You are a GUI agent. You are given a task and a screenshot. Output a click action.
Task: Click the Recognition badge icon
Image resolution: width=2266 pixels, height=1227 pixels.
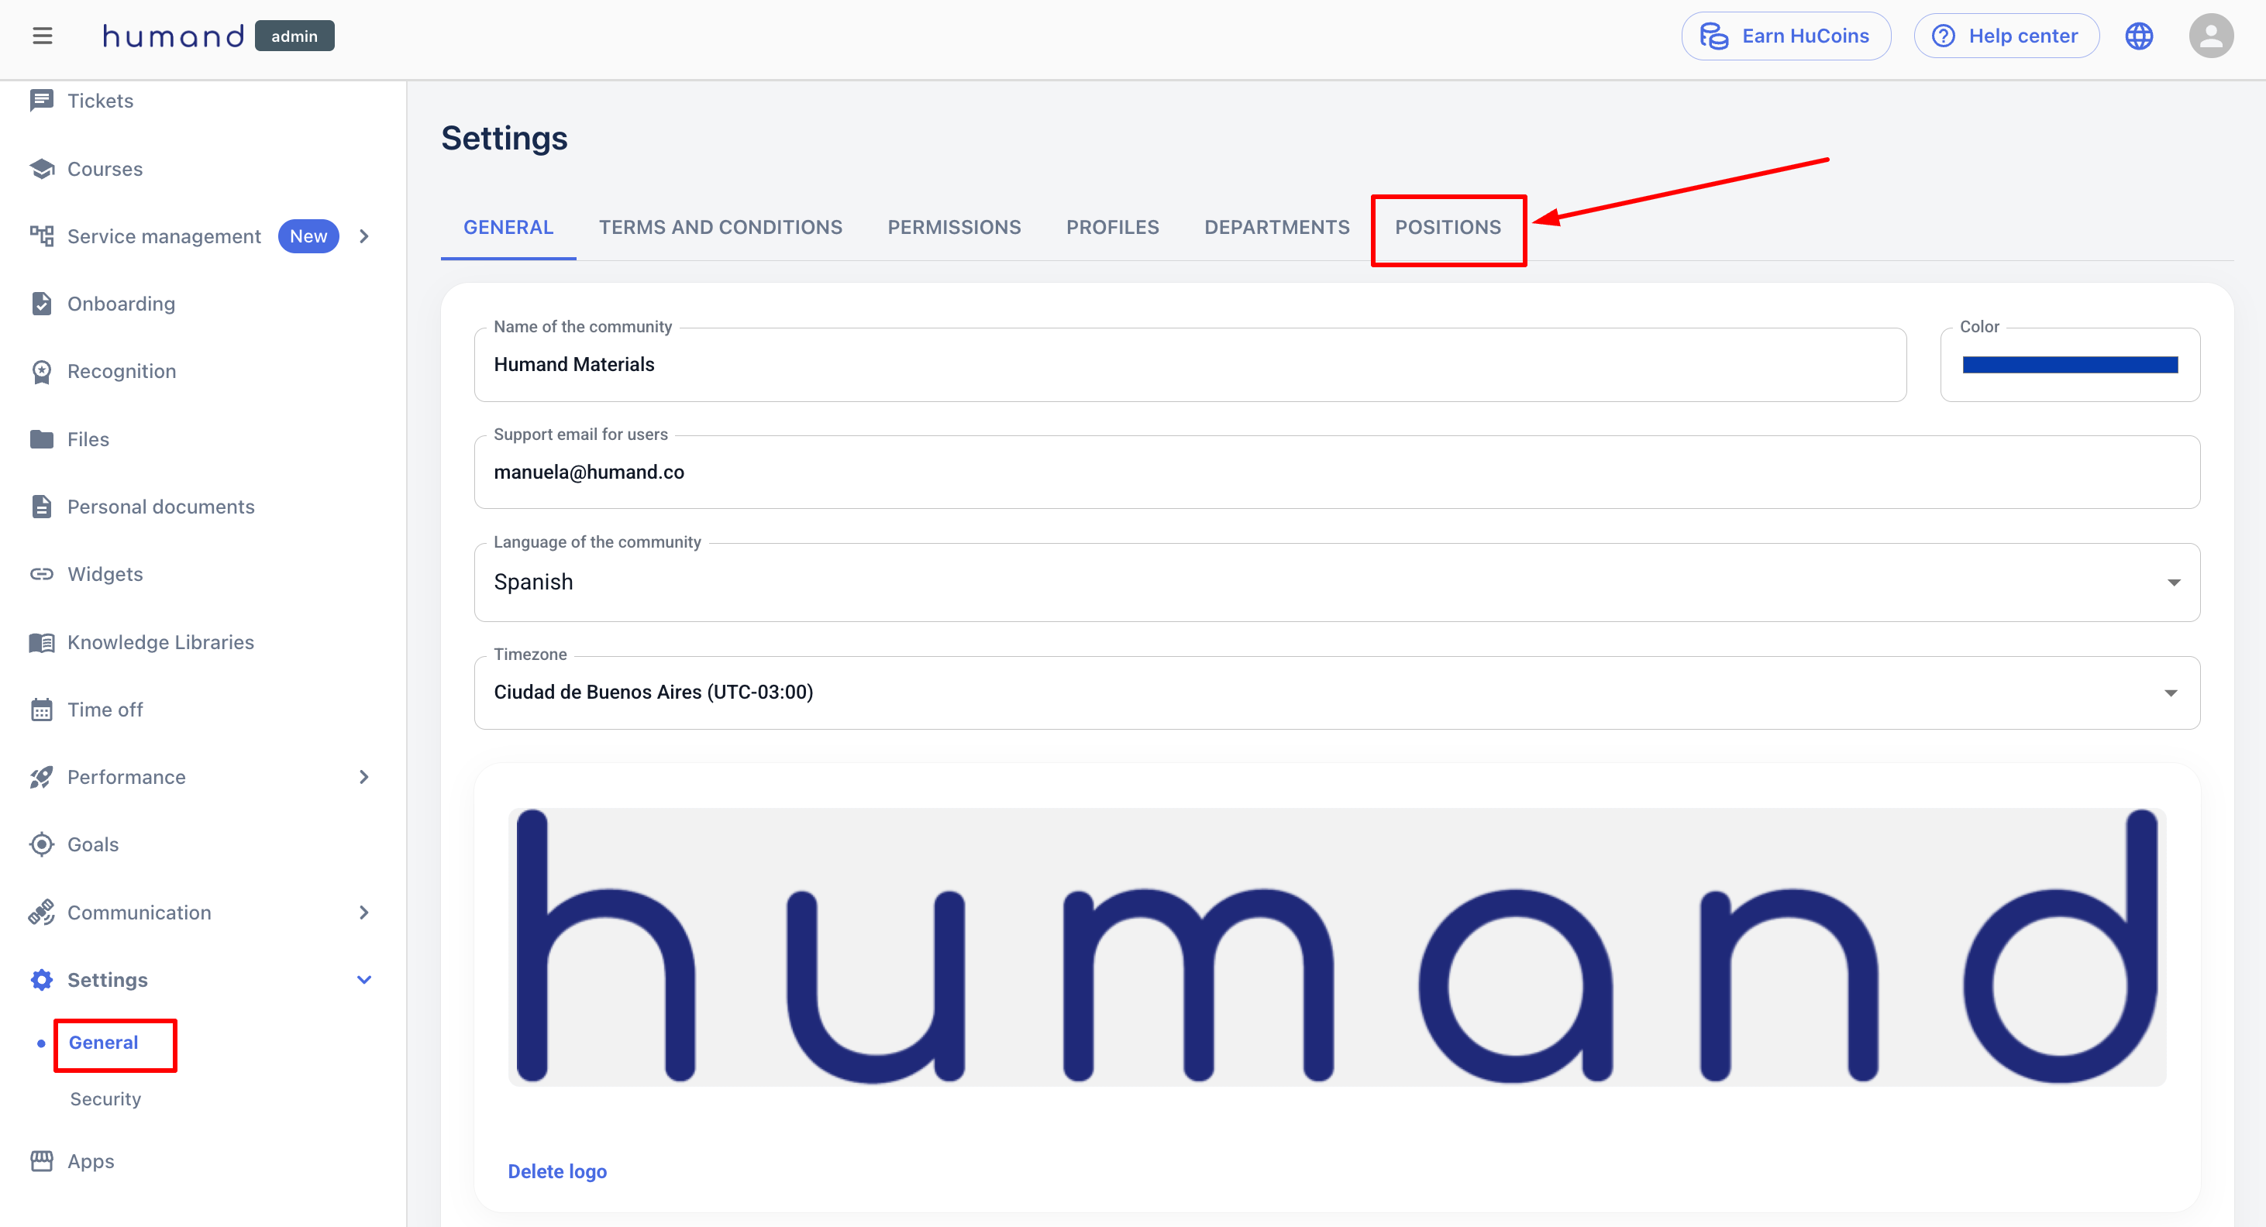41,371
